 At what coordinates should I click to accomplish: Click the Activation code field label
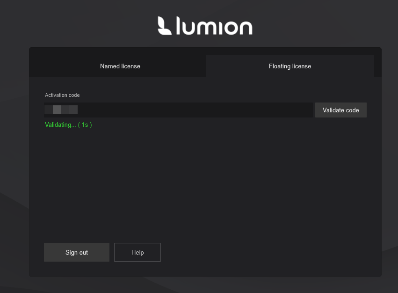(x=62, y=95)
